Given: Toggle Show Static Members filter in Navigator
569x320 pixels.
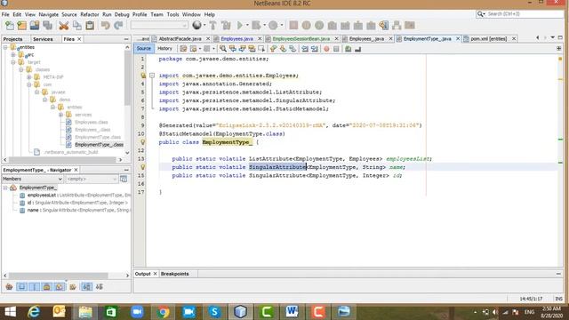Looking at the screenshot, I should (x=34, y=286).
